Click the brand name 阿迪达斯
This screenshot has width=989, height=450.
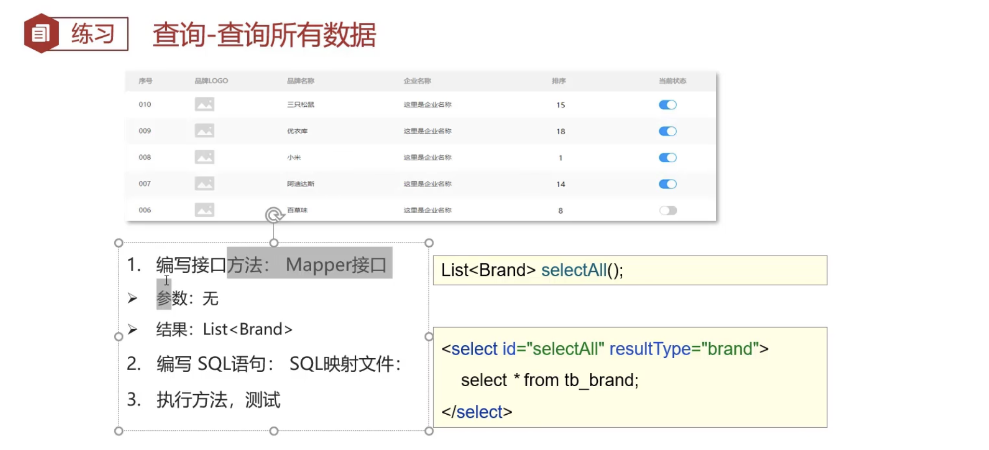coord(301,184)
